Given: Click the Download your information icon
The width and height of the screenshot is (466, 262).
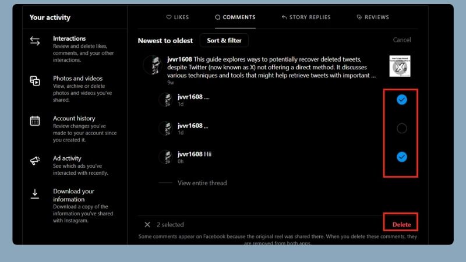Looking at the screenshot, I should click(35, 194).
